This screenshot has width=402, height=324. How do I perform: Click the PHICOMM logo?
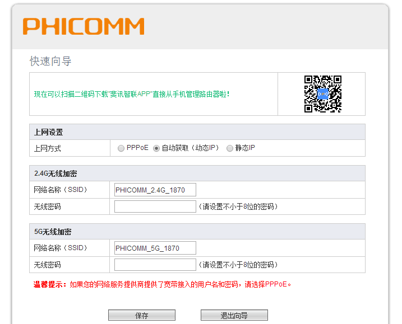(x=84, y=26)
